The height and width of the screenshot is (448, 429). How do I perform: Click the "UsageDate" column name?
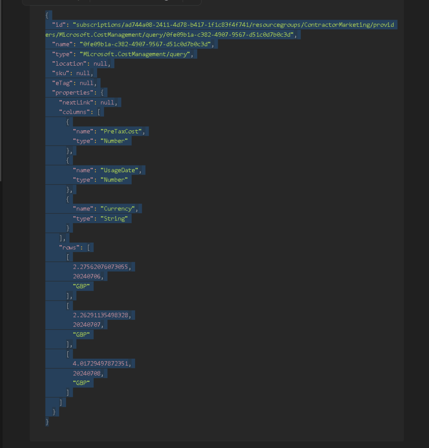119,170
